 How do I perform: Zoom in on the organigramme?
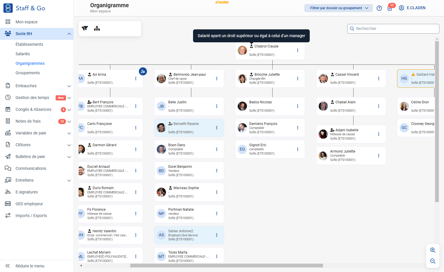pos(433,250)
